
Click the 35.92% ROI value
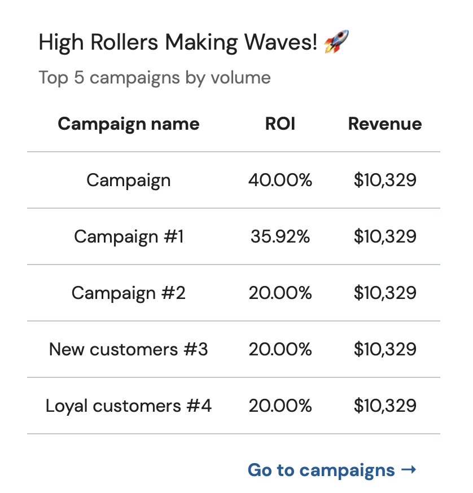pyautogui.click(x=280, y=236)
